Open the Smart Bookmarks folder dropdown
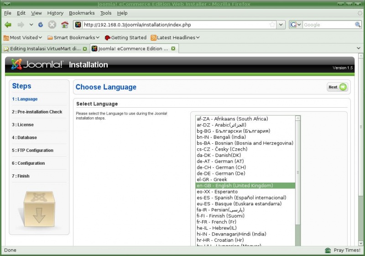Viewport: 365px width, 256px height. [73, 37]
